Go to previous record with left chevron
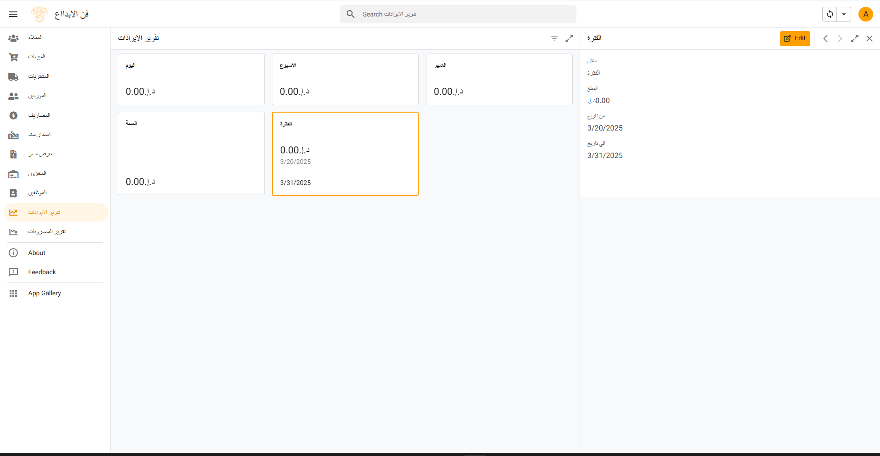The height and width of the screenshot is (456, 880). [825, 38]
